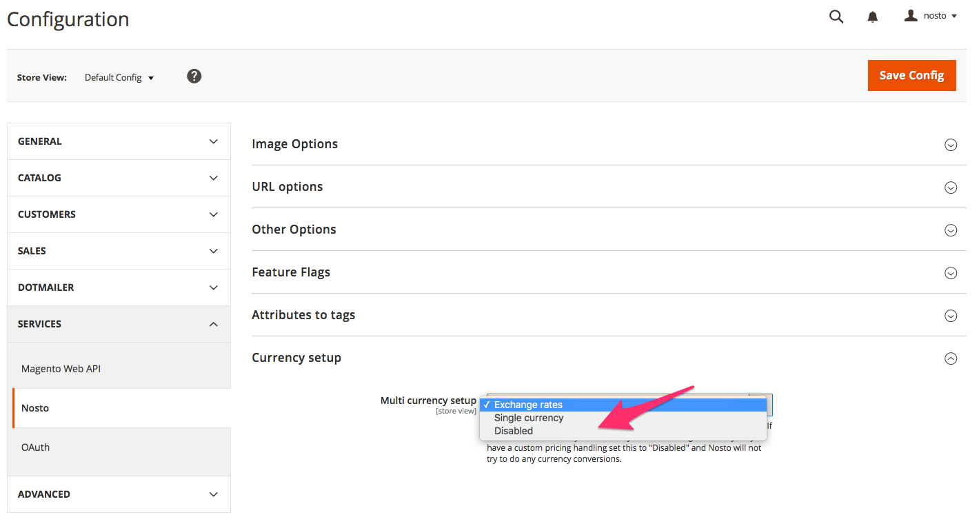The image size is (979, 517).
Task: Click the Feature Flags expand circle icon
Action: 951,273
